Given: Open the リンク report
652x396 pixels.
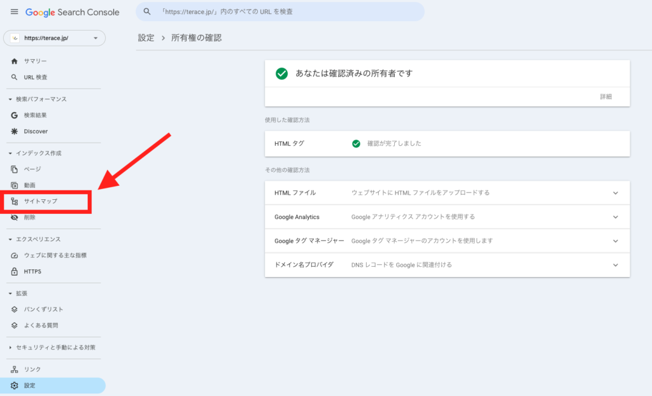Looking at the screenshot, I should [x=32, y=369].
